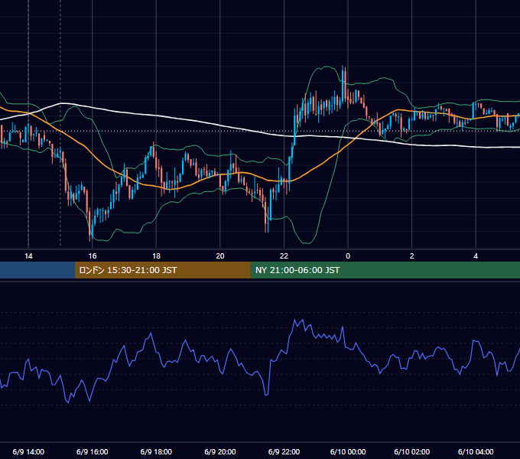Click the 6/9 22:00 date label
The width and height of the screenshot is (520, 459).
click(284, 451)
